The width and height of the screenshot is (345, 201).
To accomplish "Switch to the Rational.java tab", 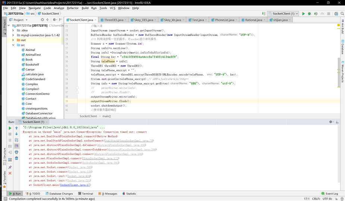I will (254, 20).
